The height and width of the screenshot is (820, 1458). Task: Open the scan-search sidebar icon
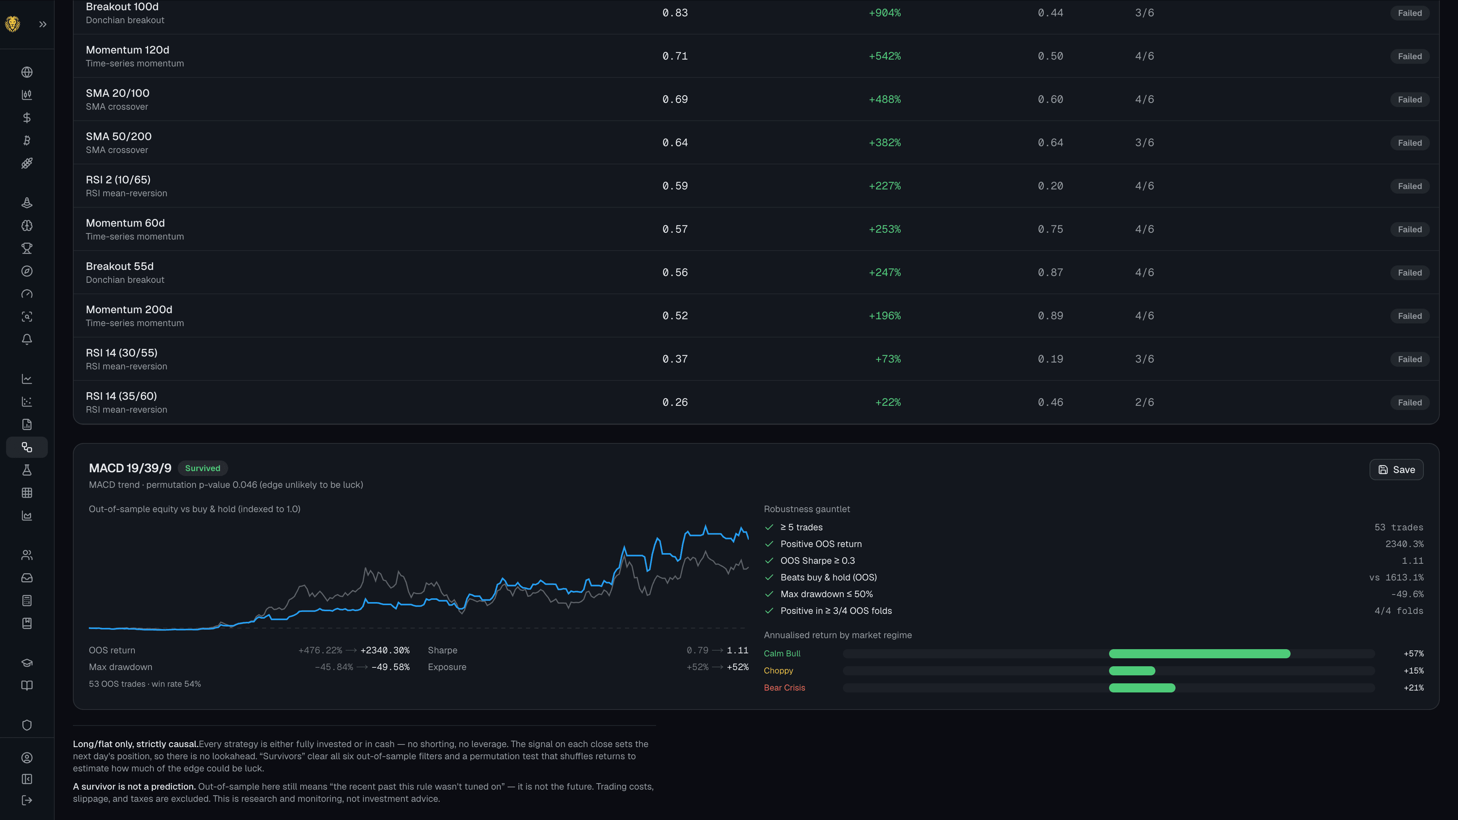27,316
